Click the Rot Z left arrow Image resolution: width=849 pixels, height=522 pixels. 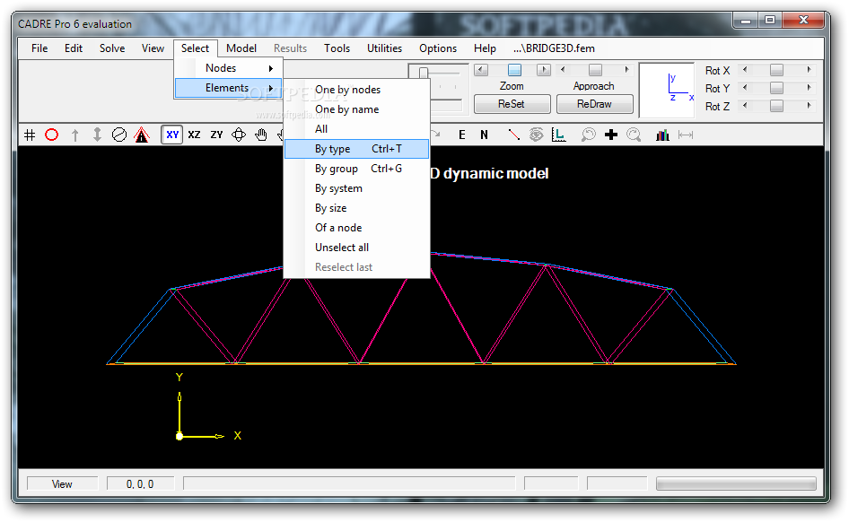[745, 106]
